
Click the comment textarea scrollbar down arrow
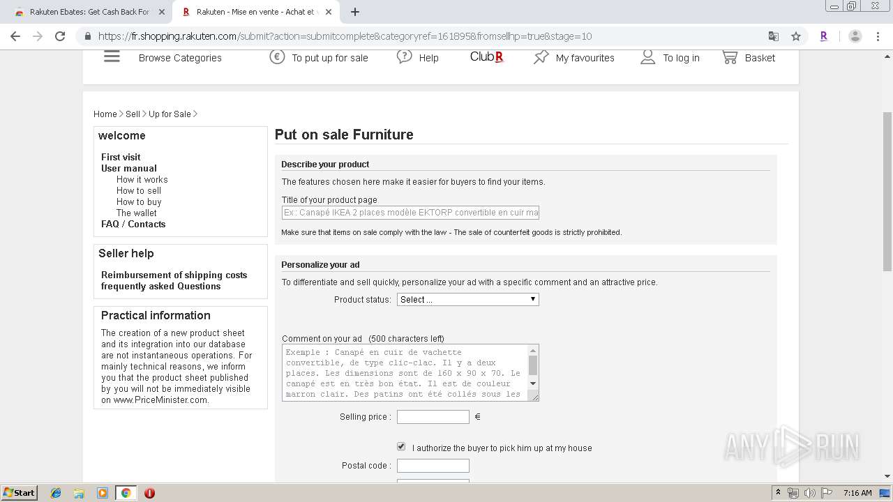(x=533, y=383)
